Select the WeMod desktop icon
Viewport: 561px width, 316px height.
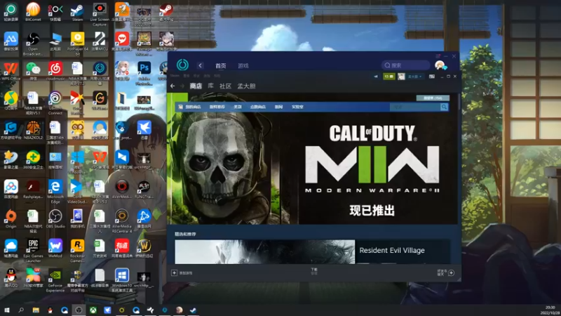[55, 248]
